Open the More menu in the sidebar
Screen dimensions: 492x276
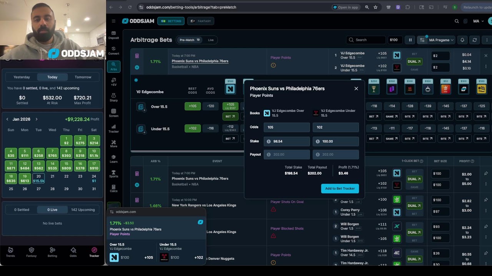click(x=113, y=144)
